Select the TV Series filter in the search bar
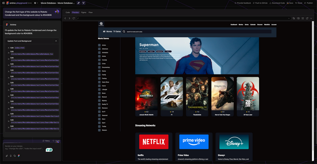 pyautogui.click(x=117, y=32)
